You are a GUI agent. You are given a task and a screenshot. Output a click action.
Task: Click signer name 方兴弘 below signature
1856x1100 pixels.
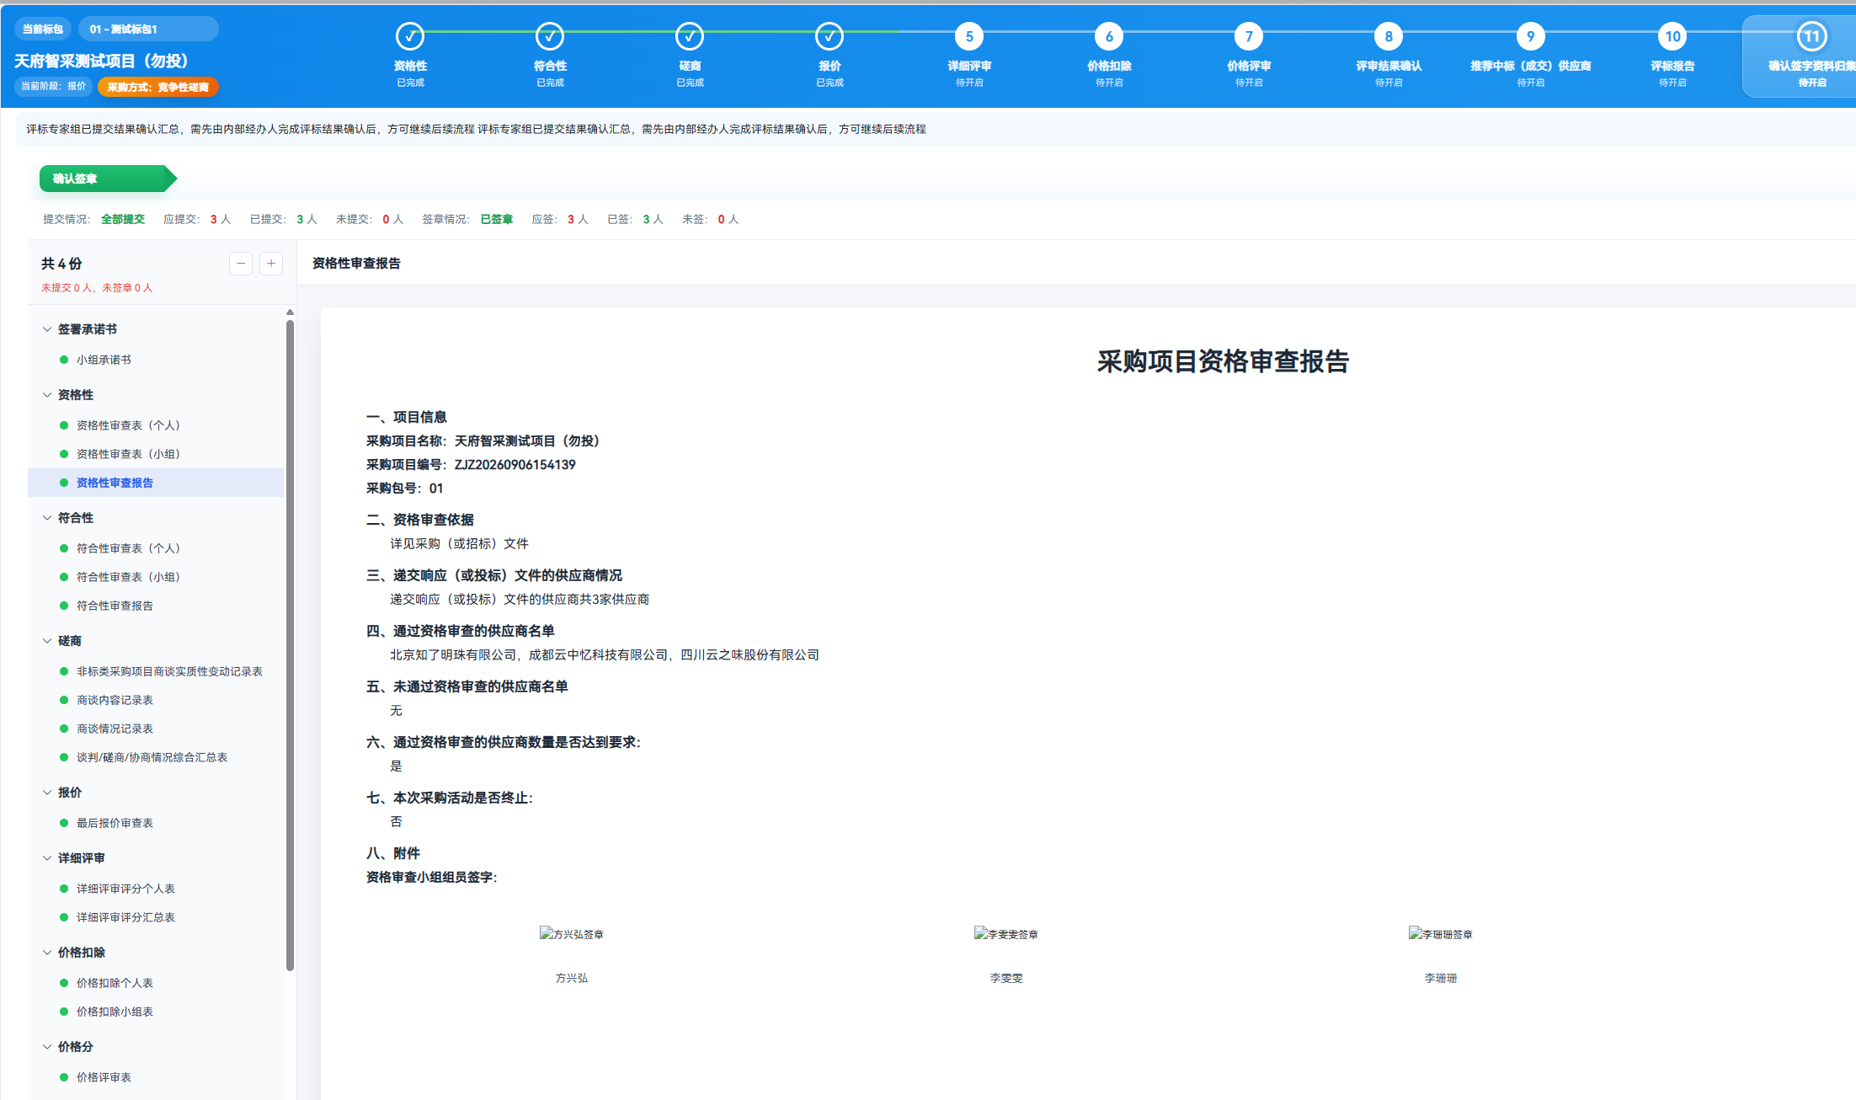click(x=572, y=978)
